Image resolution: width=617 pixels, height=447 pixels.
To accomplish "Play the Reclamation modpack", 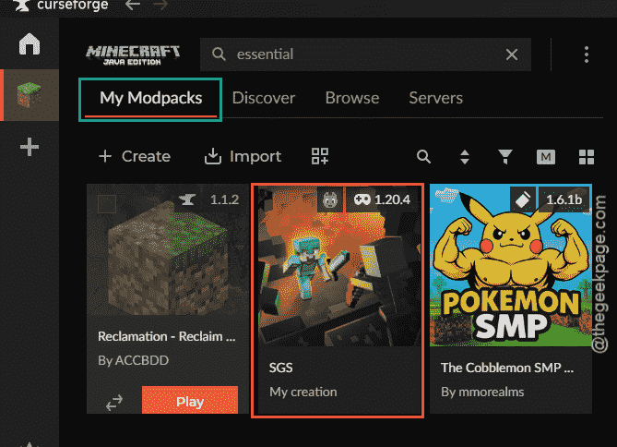I will [x=190, y=401].
